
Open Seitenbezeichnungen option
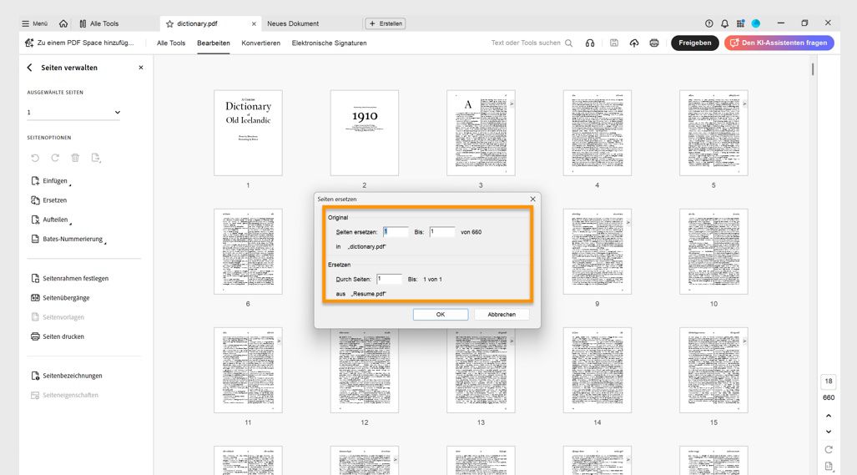(x=66, y=376)
